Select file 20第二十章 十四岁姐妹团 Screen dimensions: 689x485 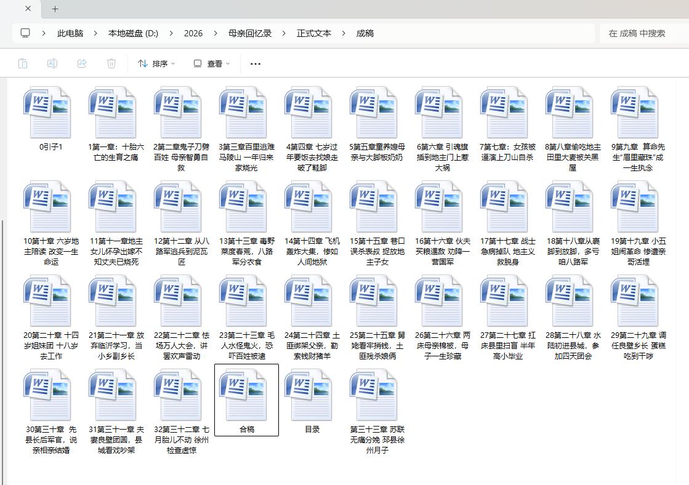51,317
